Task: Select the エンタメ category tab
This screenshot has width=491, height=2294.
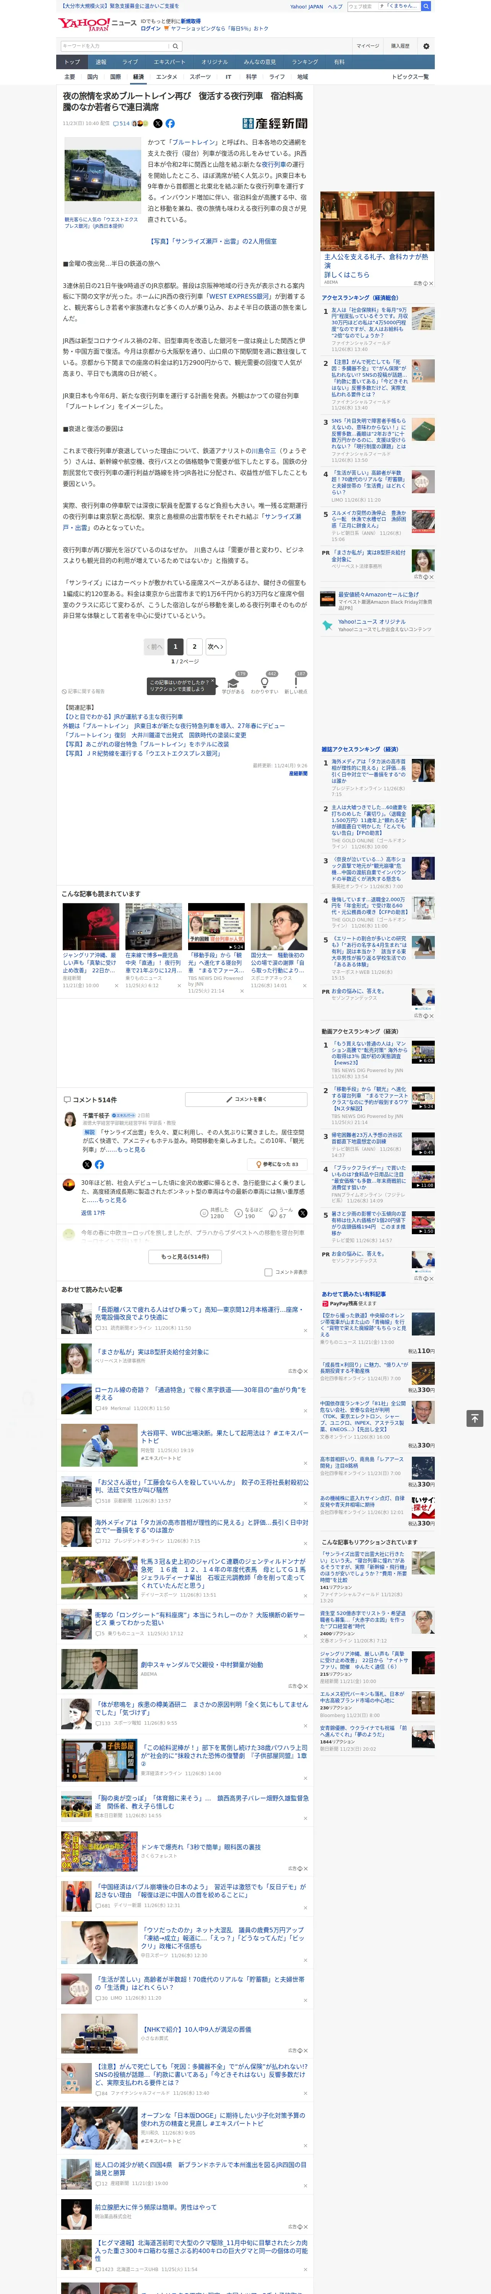Action: click(x=167, y=76)
